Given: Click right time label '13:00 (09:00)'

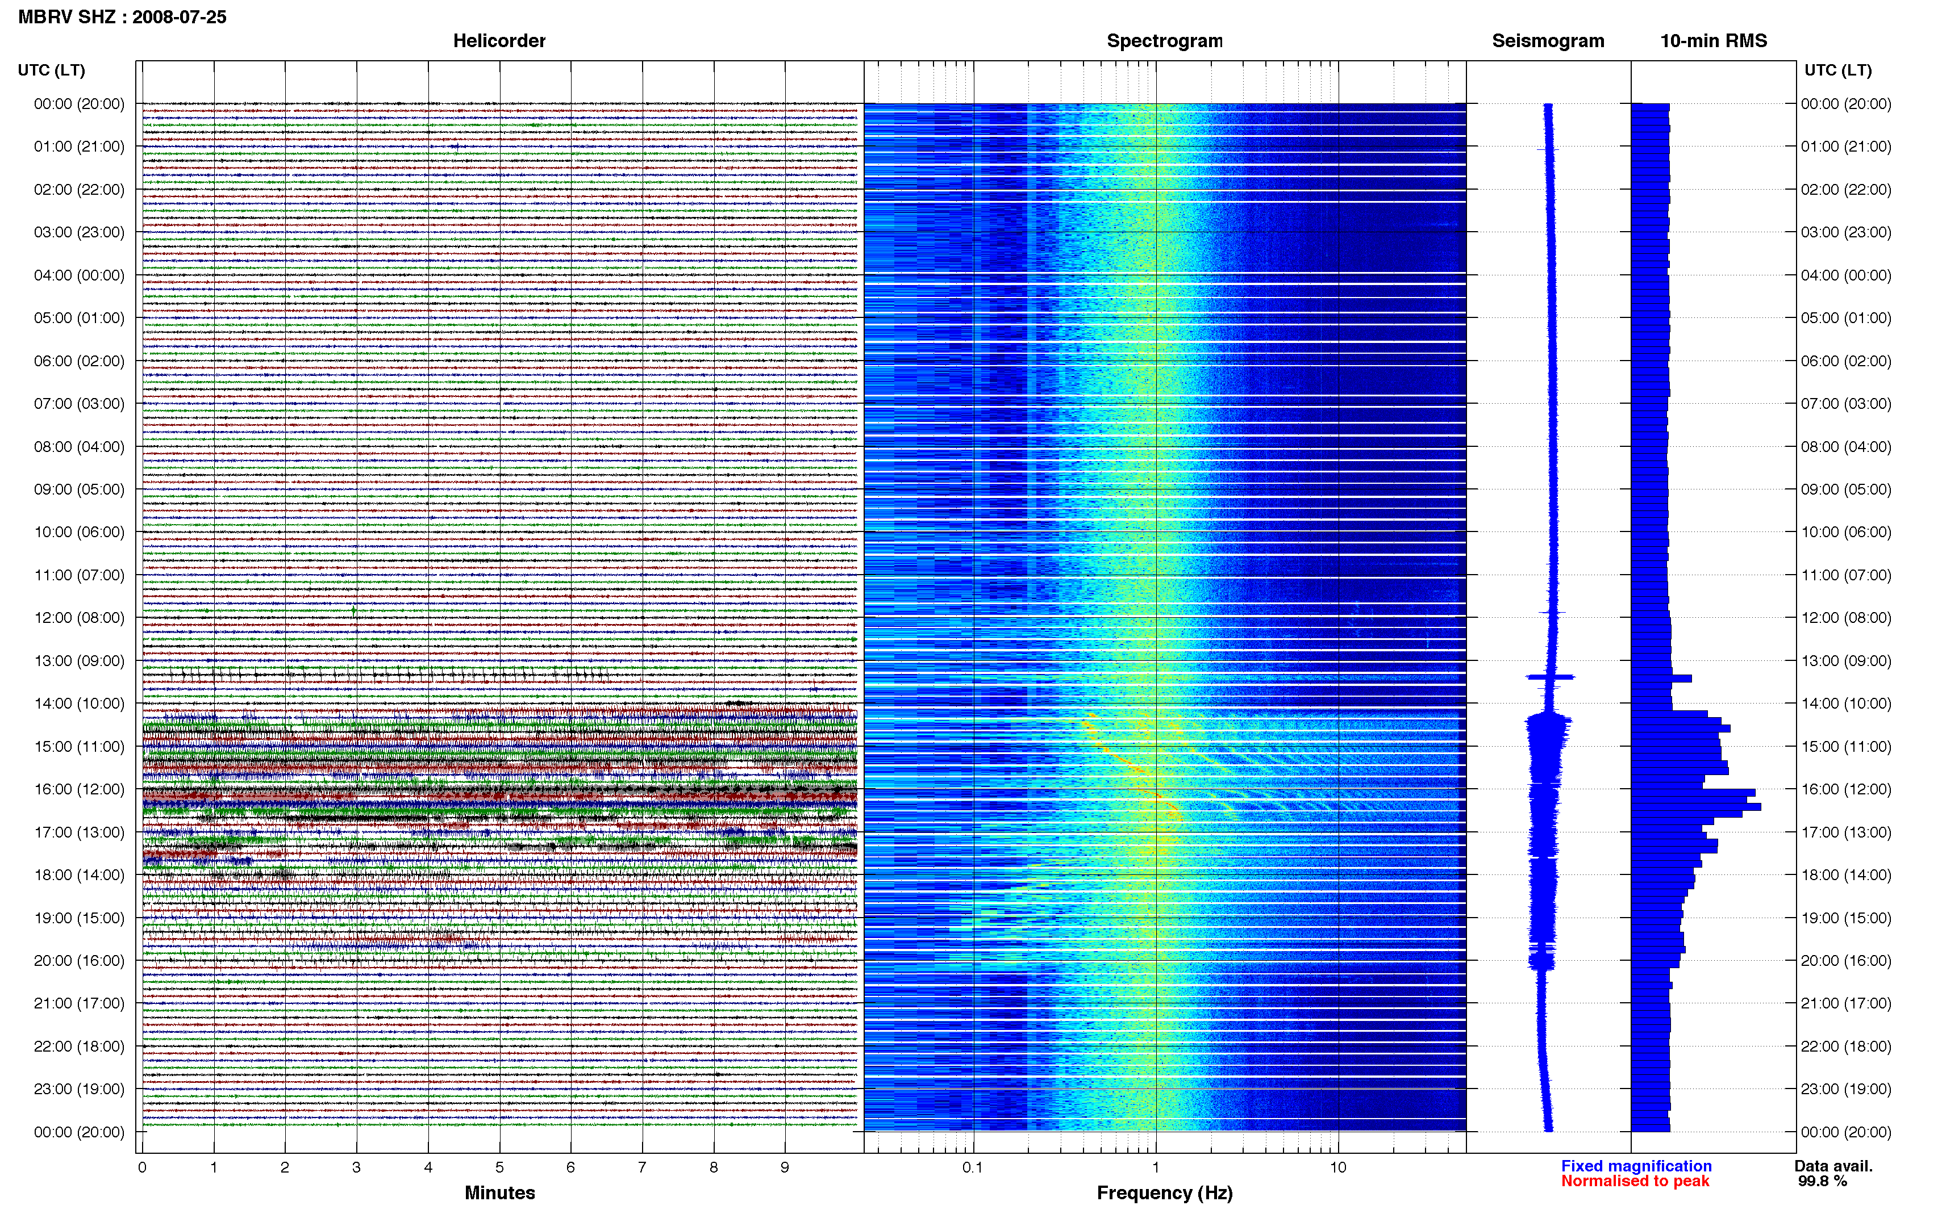Looking at the screenshot, I should 1845,661.
